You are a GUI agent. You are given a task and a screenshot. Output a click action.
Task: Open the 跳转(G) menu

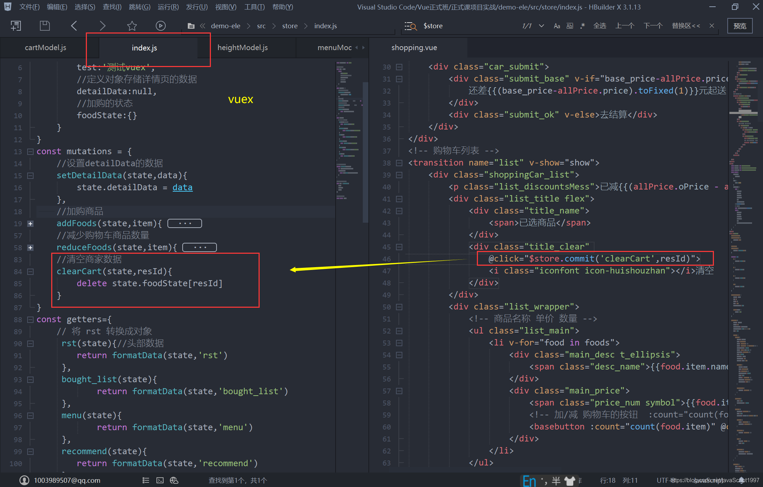coord(140,7)
